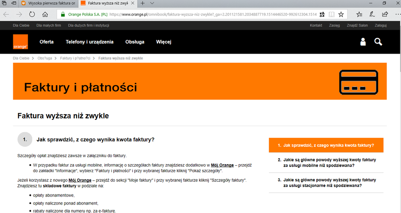Add page to favorites with star icon
The image size is (401, 213).
tap(341, 14)
